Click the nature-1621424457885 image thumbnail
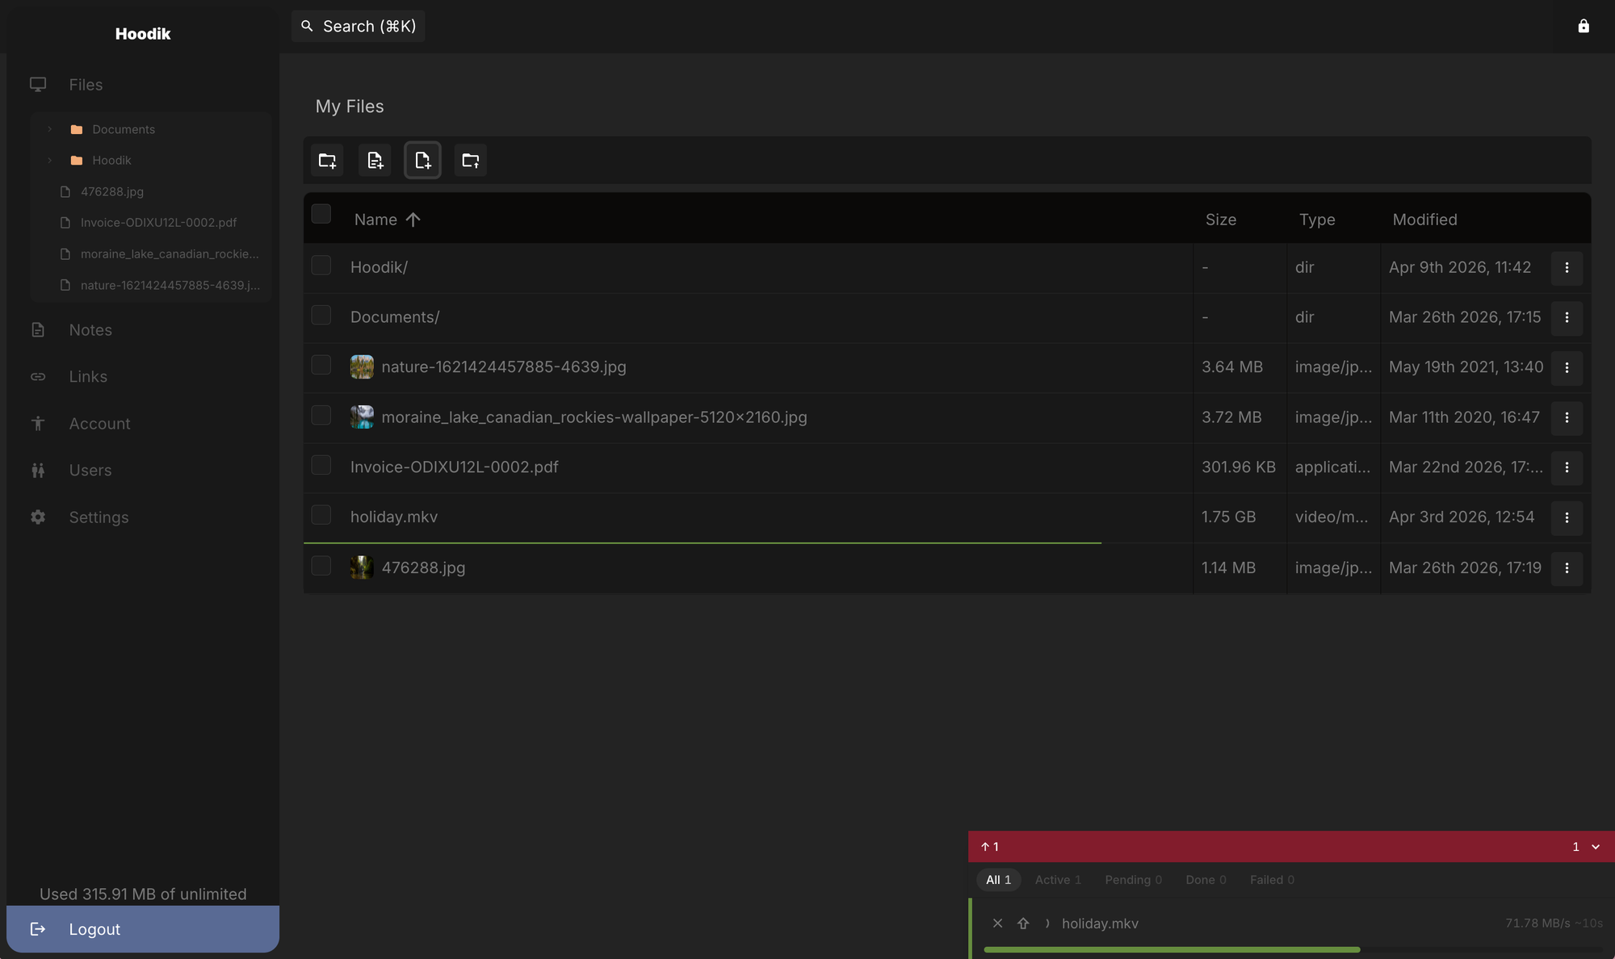The image size is (1615, 959). (x=362, y=366)
